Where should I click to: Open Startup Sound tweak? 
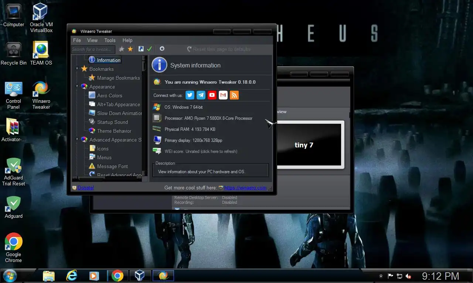[x=112, y=122]
